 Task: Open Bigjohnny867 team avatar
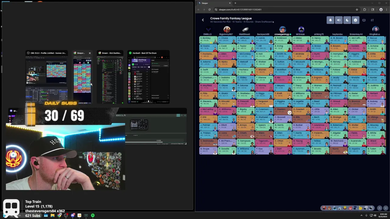(227, 30)
